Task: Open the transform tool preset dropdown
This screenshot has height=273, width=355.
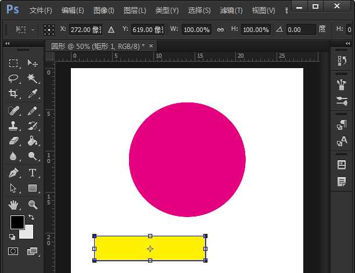Action: point(26,29)
